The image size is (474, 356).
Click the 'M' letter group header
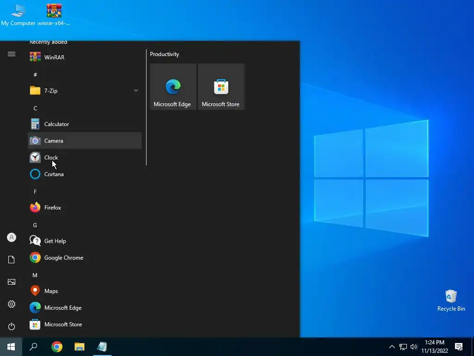click(35, 275)
